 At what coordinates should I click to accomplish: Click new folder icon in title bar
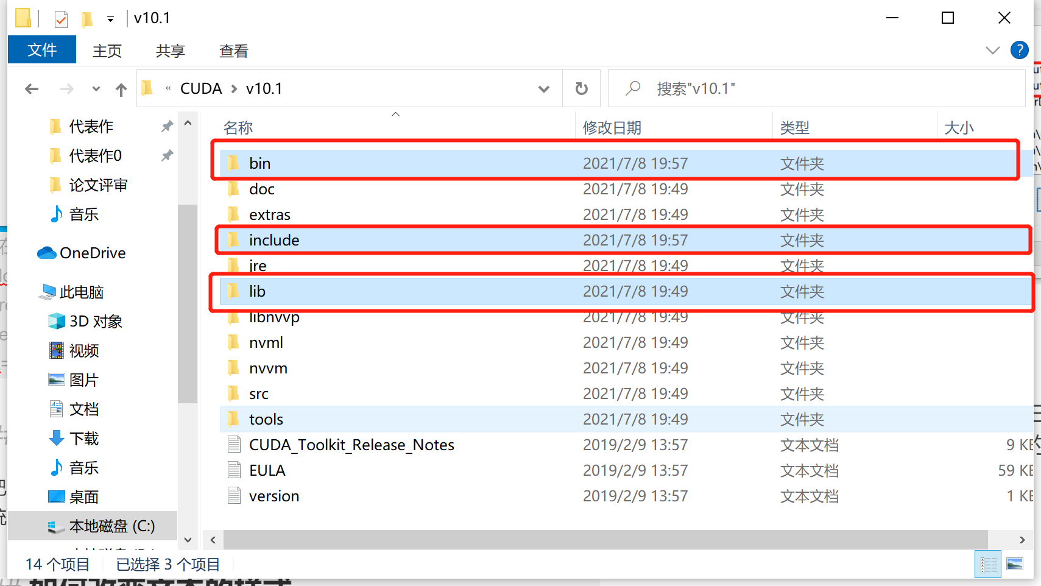pyautogui.click(x=87, y=19)
